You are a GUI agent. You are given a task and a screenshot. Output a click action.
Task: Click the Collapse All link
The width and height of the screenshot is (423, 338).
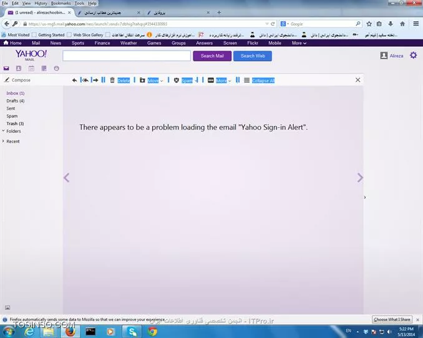point(263,80)
